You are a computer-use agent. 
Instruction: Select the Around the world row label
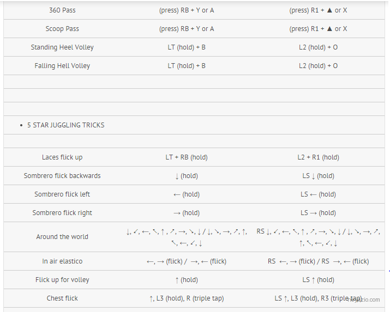pyautogui.click(x=62, y=237)
